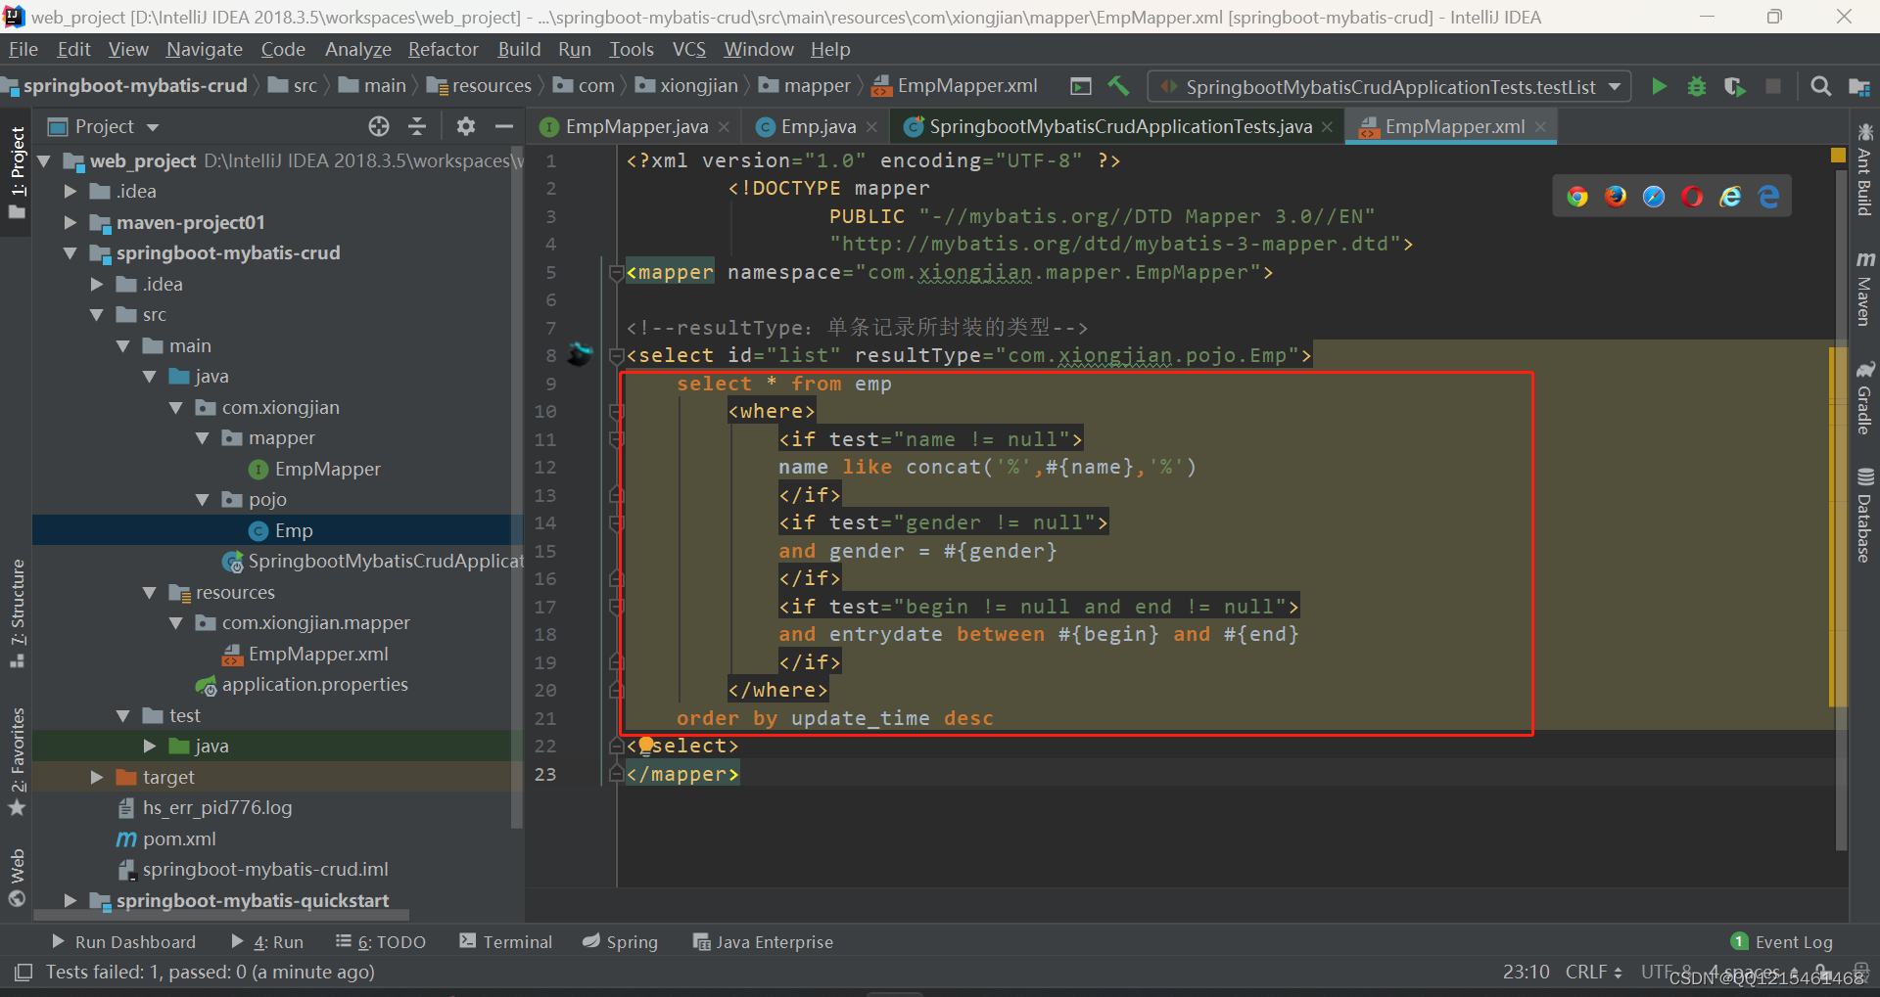Open preview in Internet Explorer
1880x997 pixels.
pyautogui.click(x=1730, y=197)
